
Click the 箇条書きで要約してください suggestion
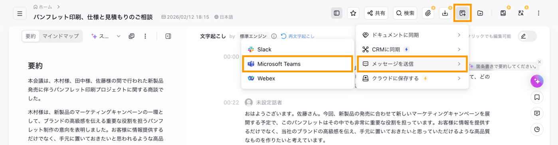(506, 66)
